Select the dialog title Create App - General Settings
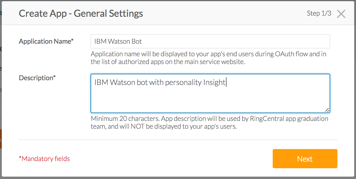356x179 pixels. tap(81, 13)
